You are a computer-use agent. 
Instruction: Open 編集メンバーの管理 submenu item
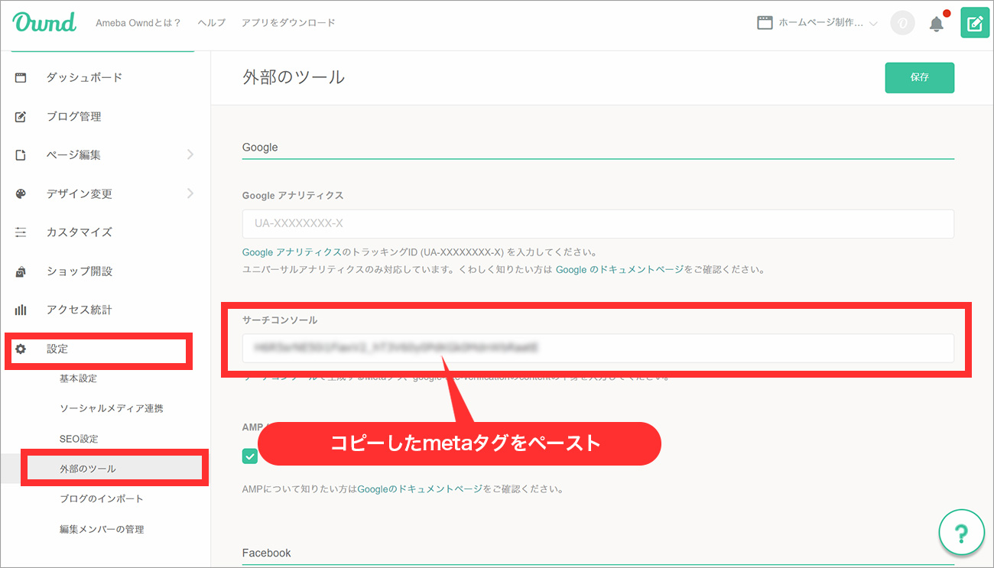[x=101, y=529]
